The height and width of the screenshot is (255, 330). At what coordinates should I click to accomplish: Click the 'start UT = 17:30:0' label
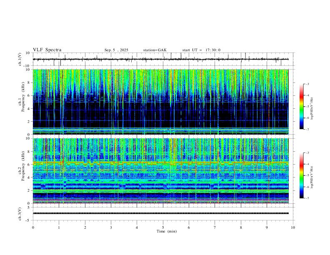(201, 50)
